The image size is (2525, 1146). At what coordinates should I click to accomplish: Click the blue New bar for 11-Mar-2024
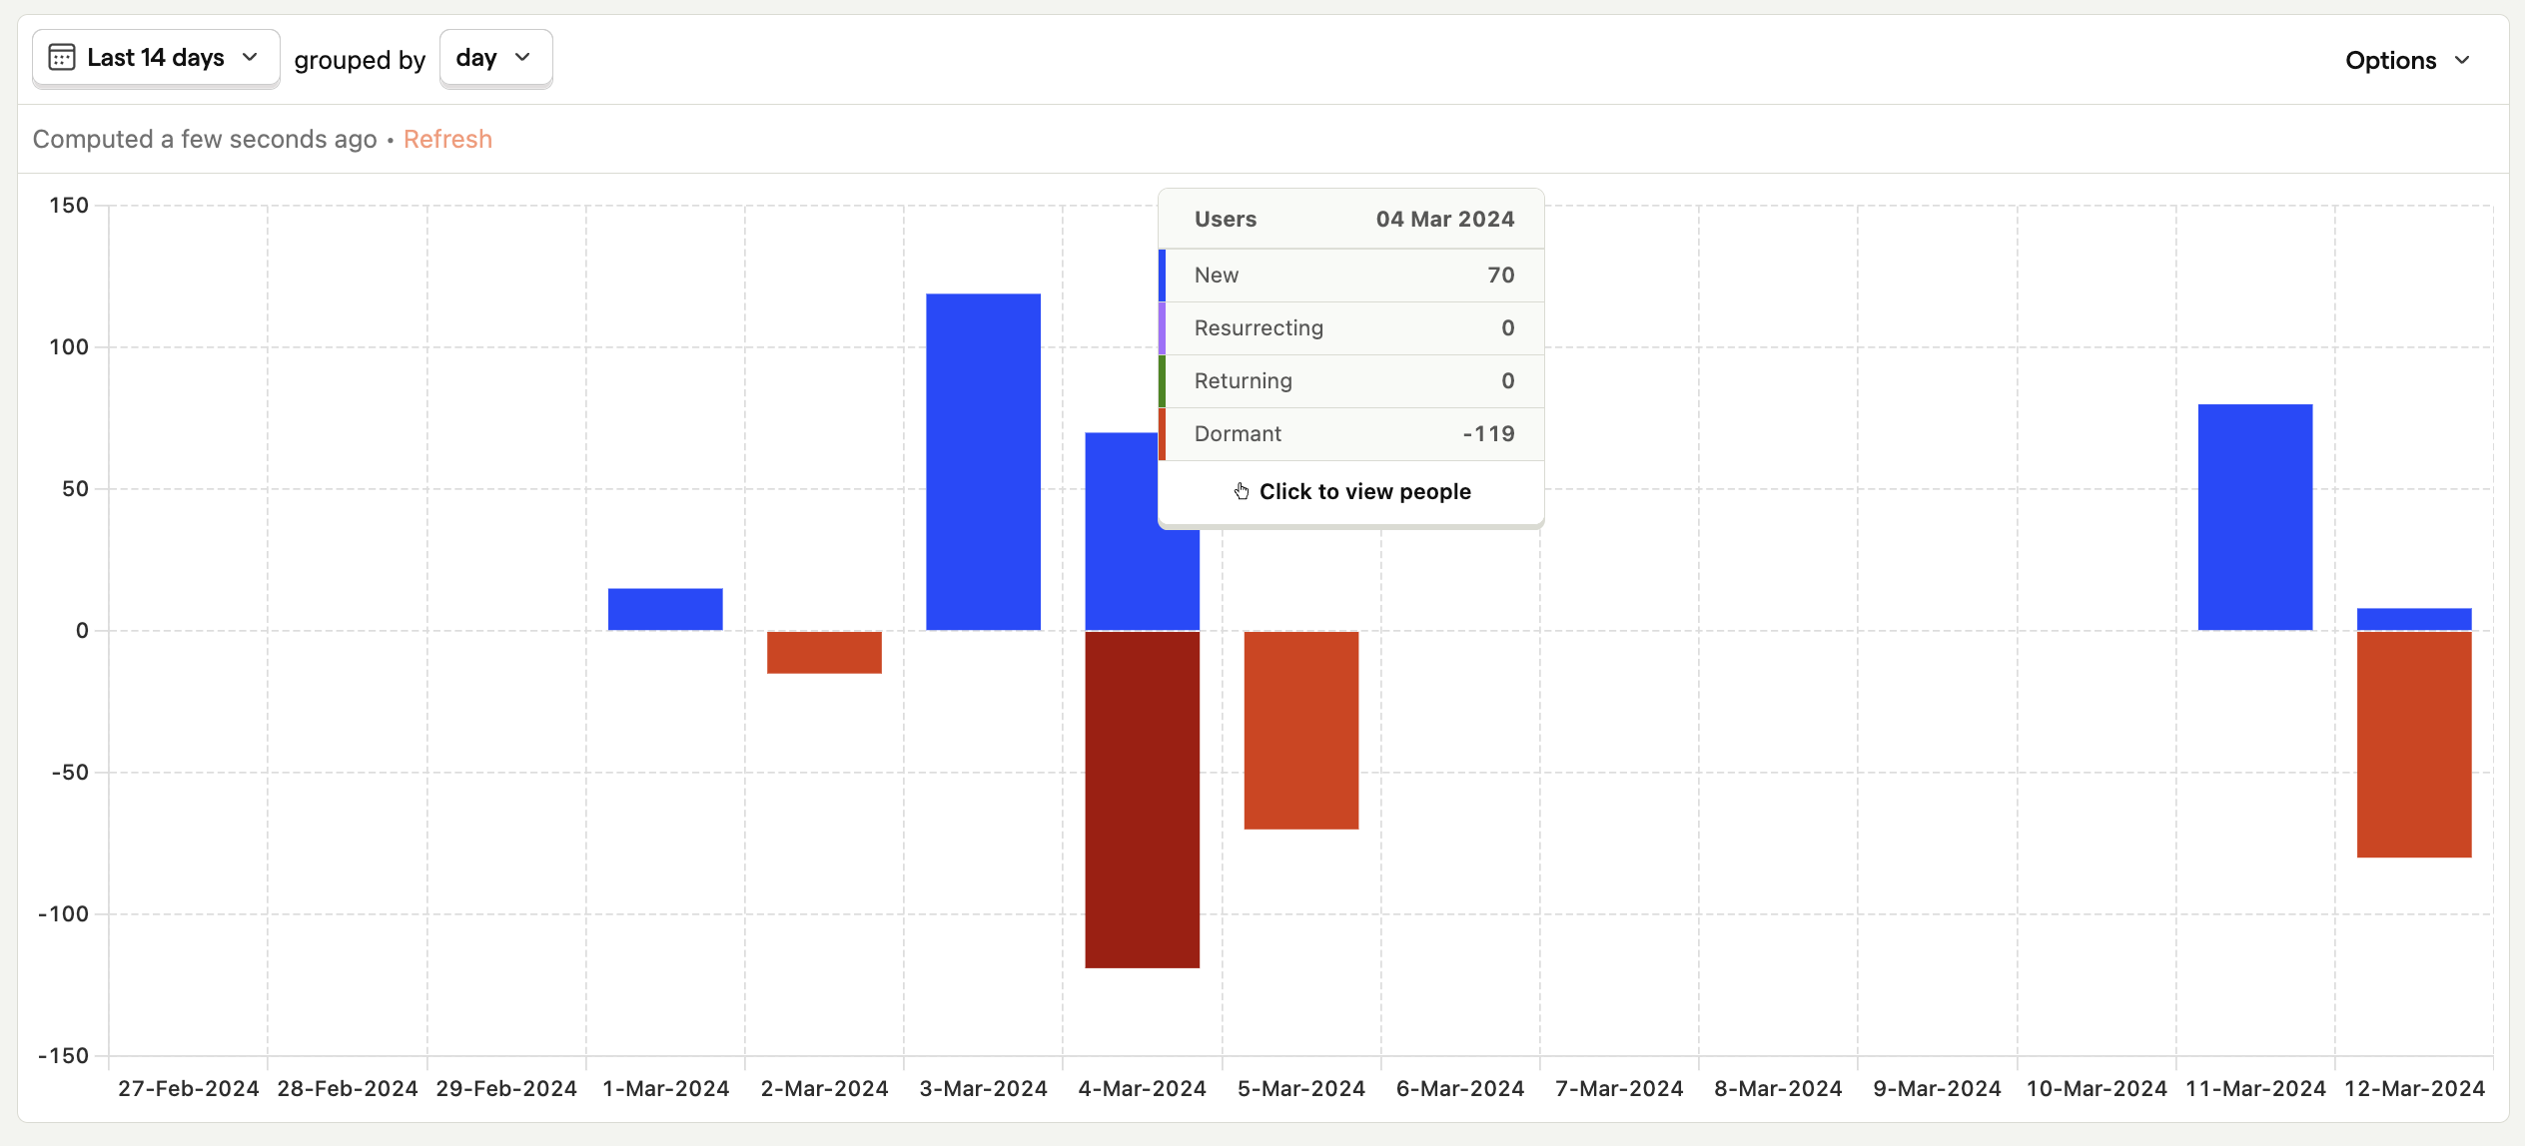click(2255, 517)
